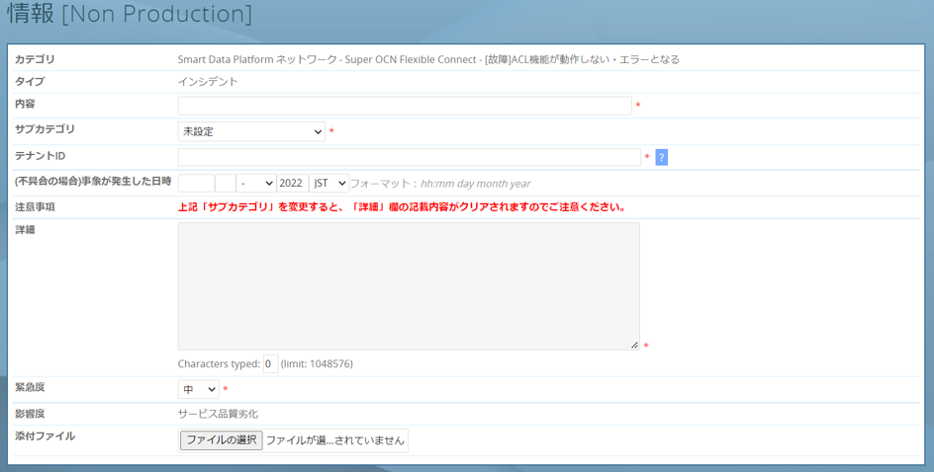Click the textarea resize handle in 詳細
Screen dimensions: 934x472
tap(634, 345)
